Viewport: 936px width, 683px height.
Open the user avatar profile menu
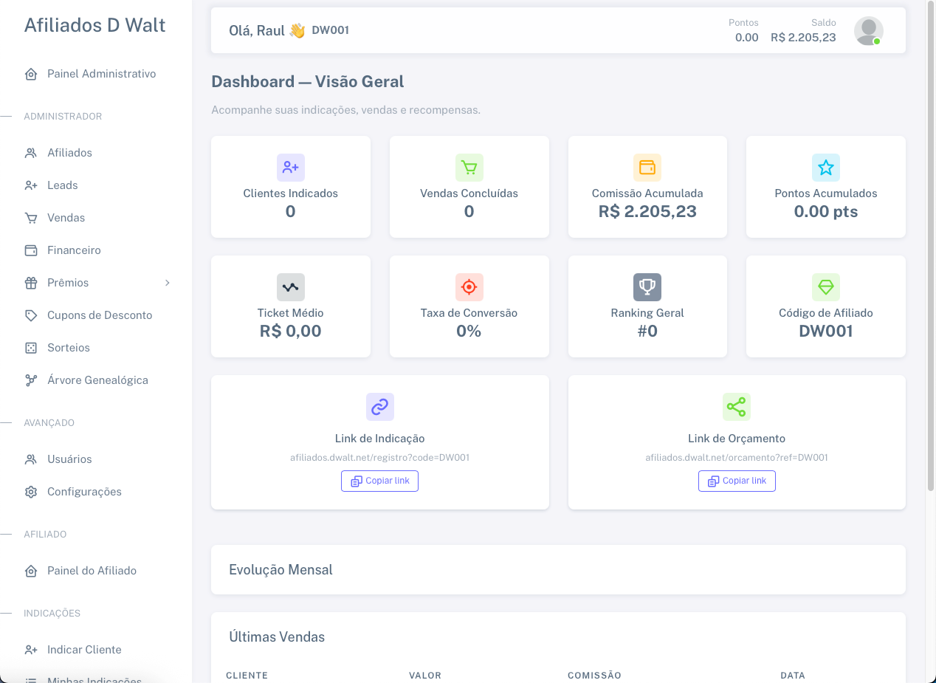[868, 31]
